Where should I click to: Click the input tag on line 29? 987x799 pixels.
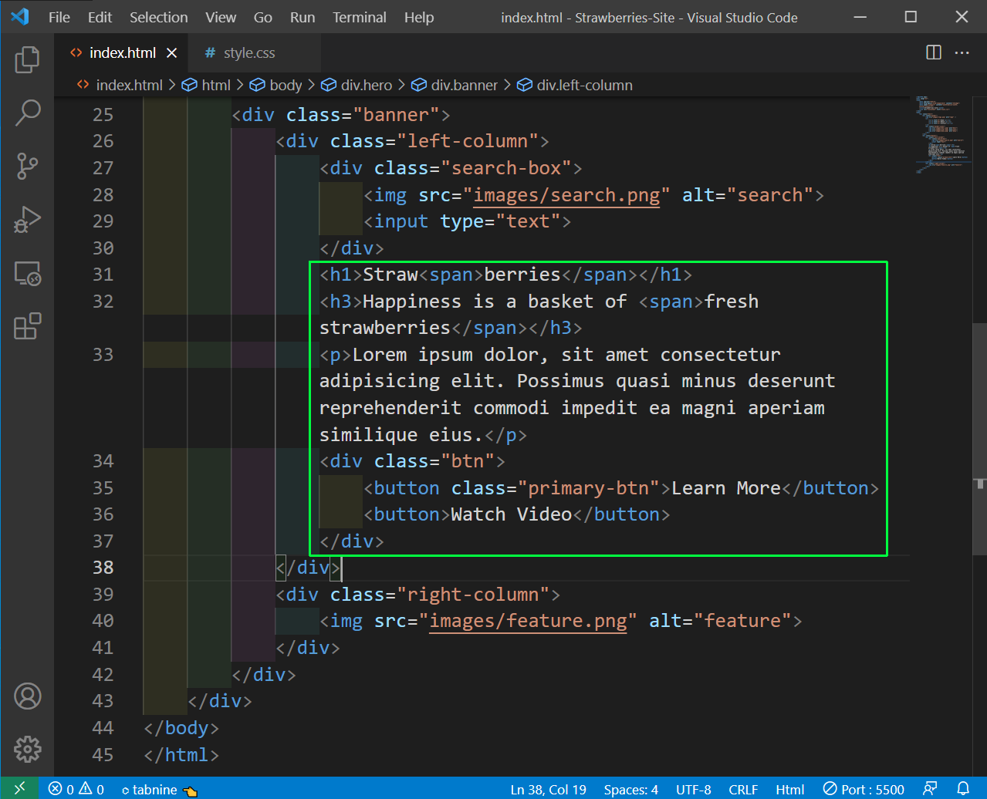point(468,221)
